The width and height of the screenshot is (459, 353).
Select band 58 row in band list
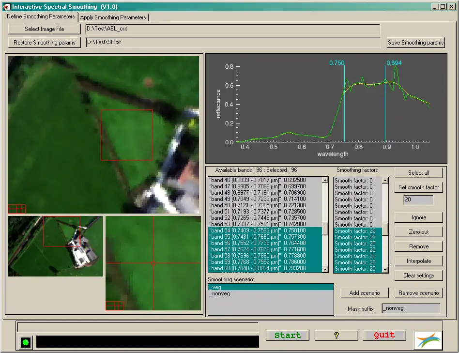click(265, 256)
